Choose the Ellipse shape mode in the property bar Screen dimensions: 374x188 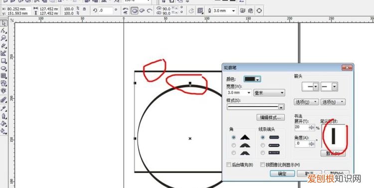[x=135, y=11]
